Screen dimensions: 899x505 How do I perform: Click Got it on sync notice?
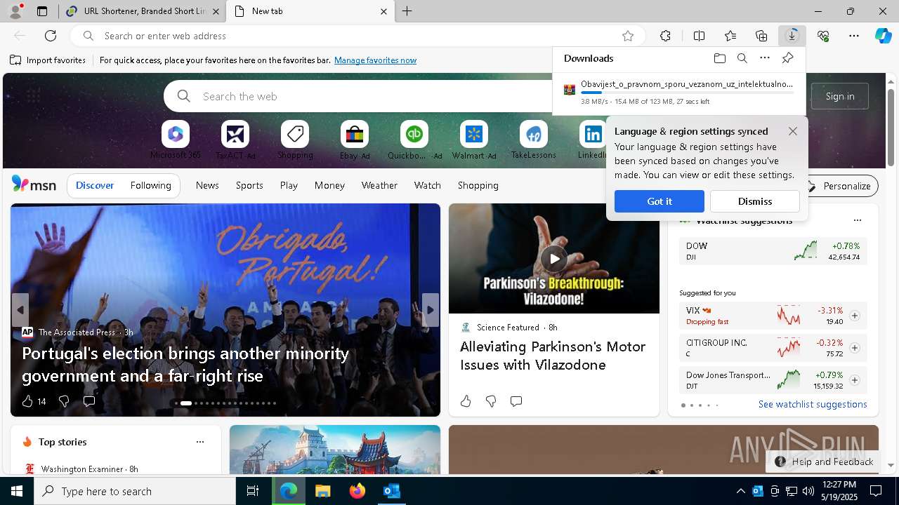(x=660, y=201)
